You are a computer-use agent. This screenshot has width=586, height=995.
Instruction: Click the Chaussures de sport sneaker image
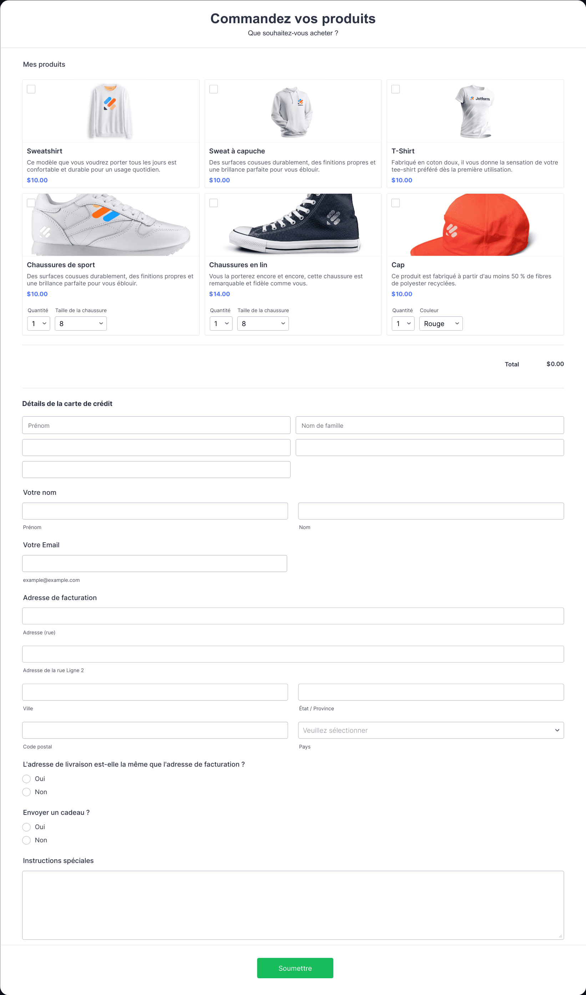[x=111, y=224]
